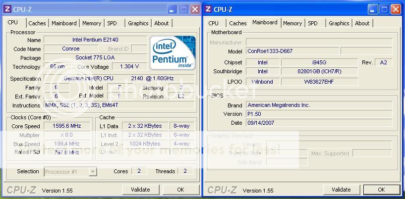Viewport: 405px width, 199px height.
Task: Click the Package value Socket 775 LGA
Action: pos(95,57)
